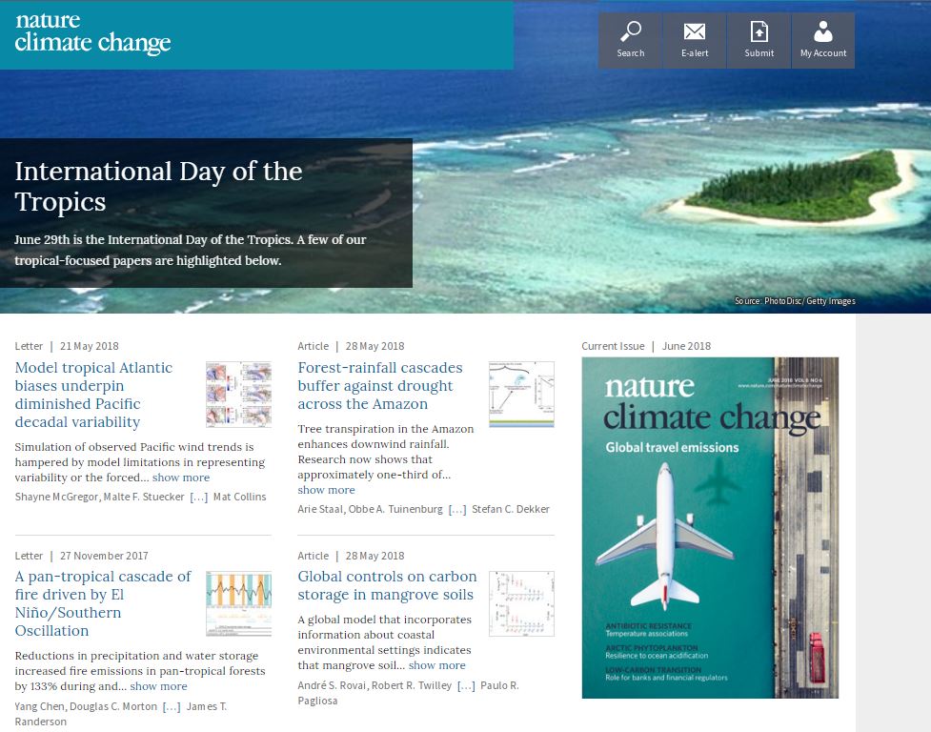Click the June 2018 cover thumbnail
Image resolution: width=931 pixels, height=732 pixels.
[x=709, y=526]
